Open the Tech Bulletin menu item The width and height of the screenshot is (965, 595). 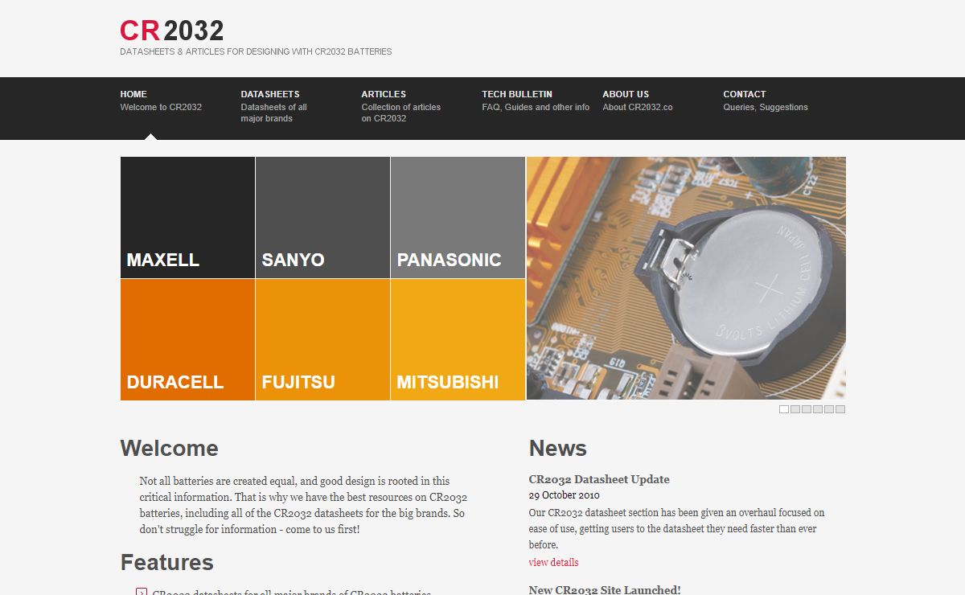[536, 101]
